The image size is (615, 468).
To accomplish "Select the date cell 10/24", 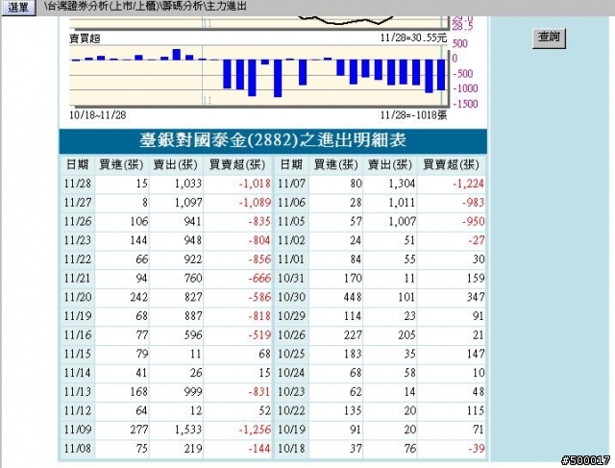I will 291,373.
